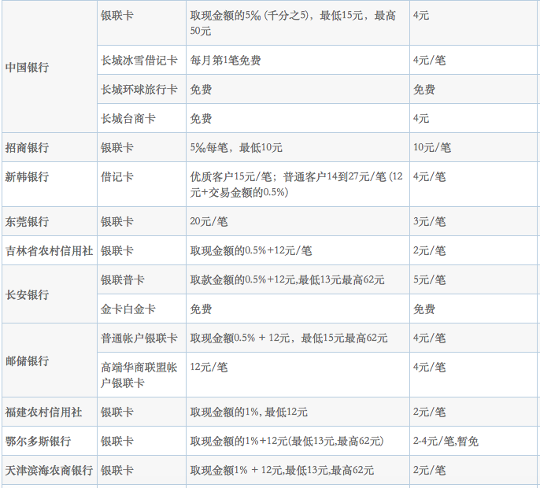Click the text 取现金额的1%+12元(最低13元,最高62元)
This screenshot has height=488, width=540.
(287, 441)
